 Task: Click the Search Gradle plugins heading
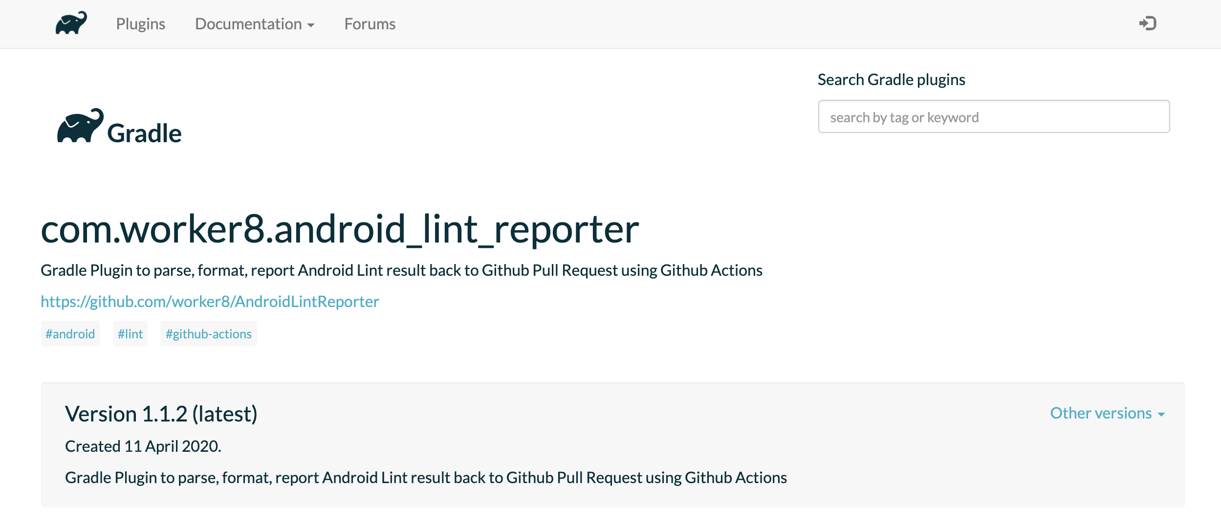[891, 79]
